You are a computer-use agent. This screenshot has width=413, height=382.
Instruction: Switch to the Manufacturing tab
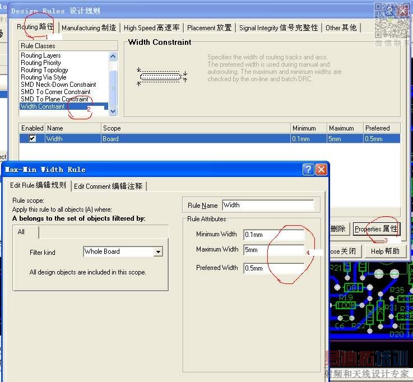(89, 27)
